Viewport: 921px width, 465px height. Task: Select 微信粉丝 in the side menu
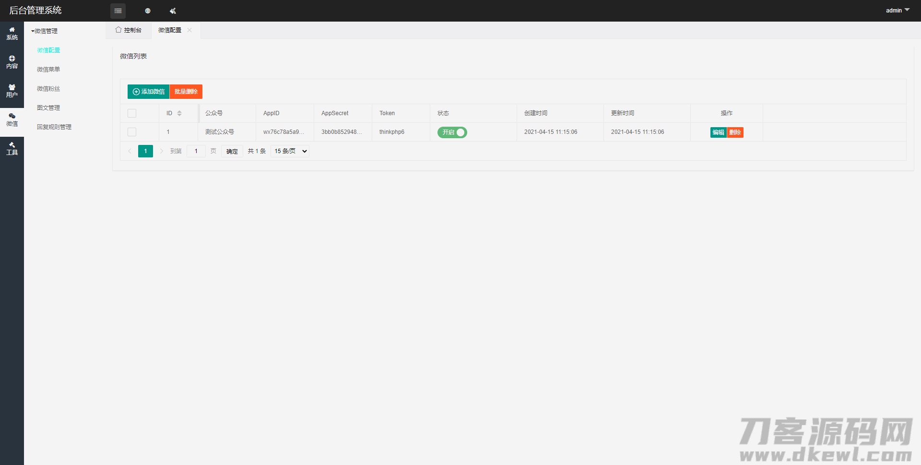point(48,88)
